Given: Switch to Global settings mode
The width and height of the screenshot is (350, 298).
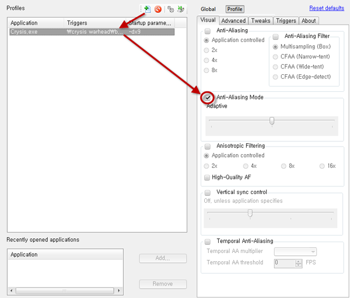Looking at the screenshot, I should point(208,9).
